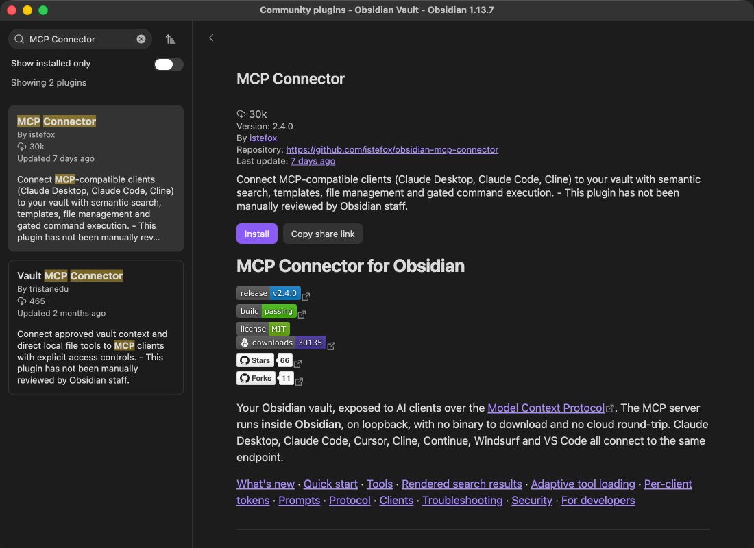Click the Forks count 11

(x=286, y=378)
